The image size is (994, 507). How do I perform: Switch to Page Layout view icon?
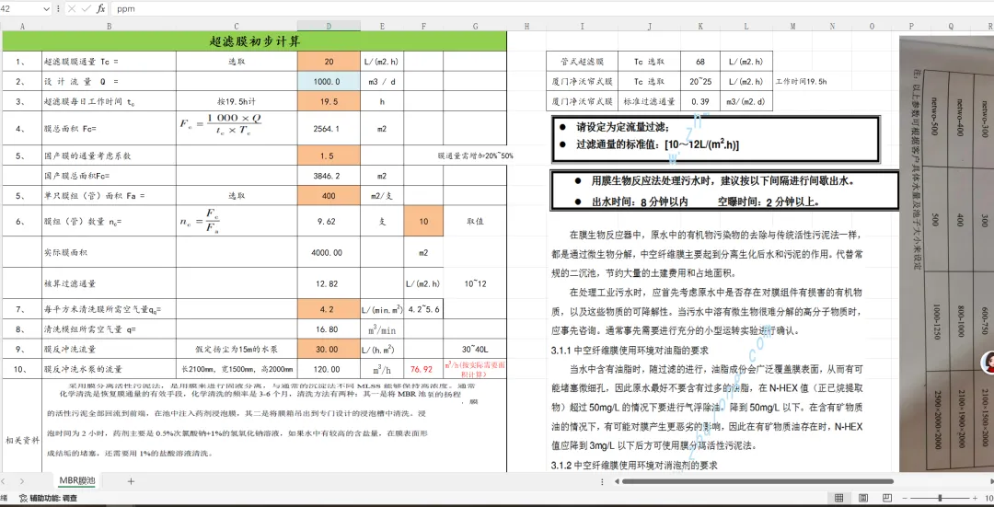coord(862,498)
